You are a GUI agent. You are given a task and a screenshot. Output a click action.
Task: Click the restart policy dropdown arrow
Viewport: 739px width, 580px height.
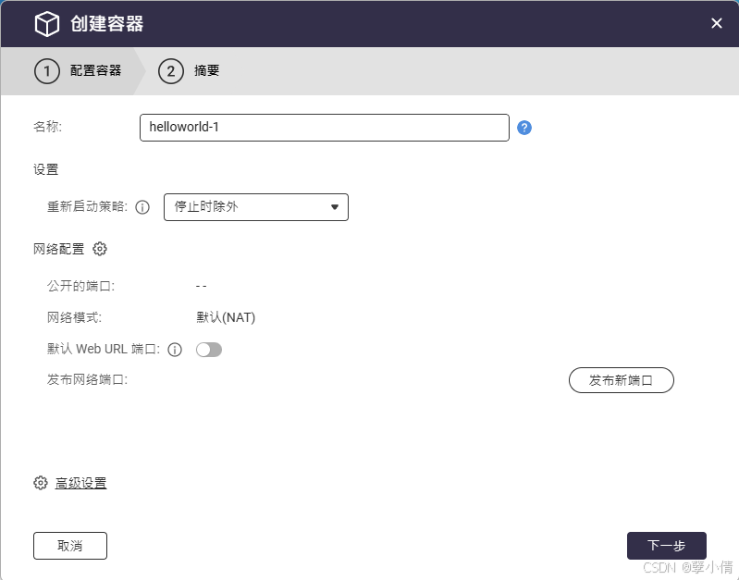point(335,207)
